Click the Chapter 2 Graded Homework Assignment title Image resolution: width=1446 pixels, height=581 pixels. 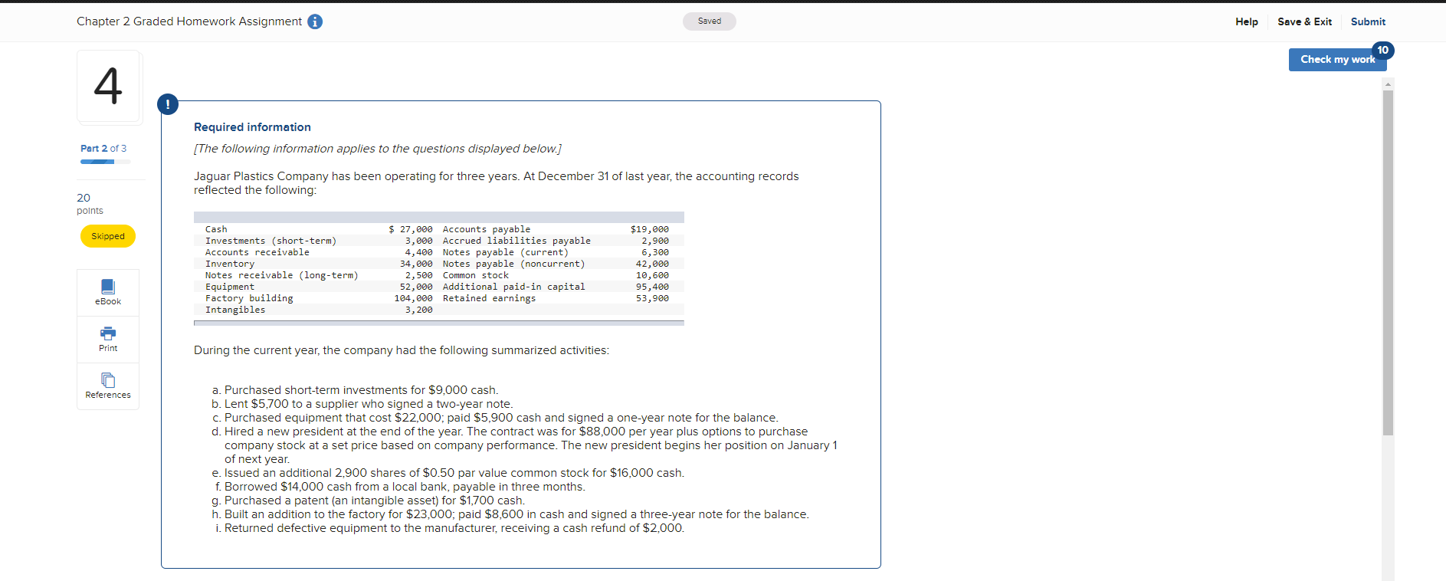189,21
